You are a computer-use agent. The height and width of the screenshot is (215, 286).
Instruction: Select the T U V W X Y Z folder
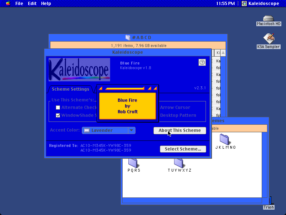179,165
